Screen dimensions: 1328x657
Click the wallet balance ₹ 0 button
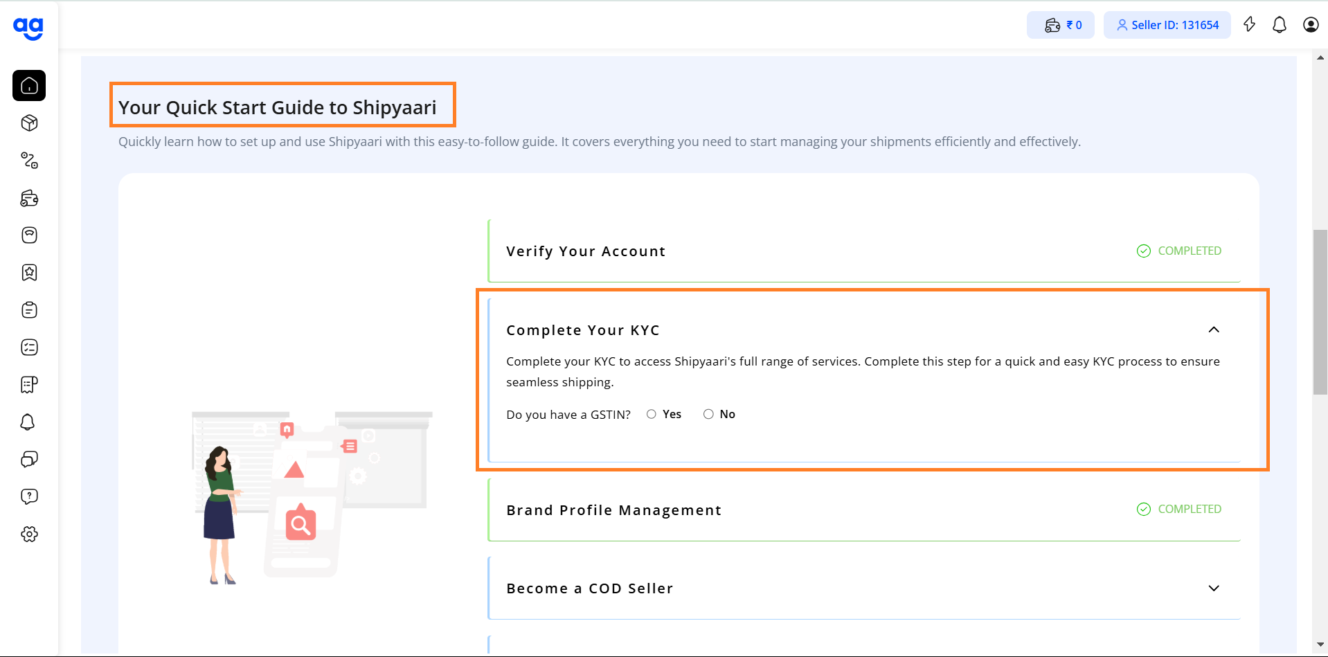(x=1061, y=25)
